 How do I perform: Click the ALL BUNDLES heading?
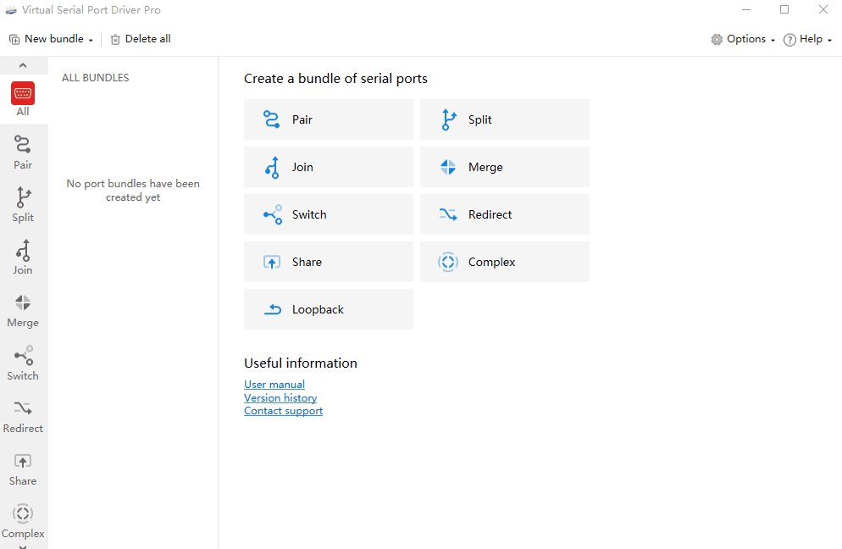[96, 78]
